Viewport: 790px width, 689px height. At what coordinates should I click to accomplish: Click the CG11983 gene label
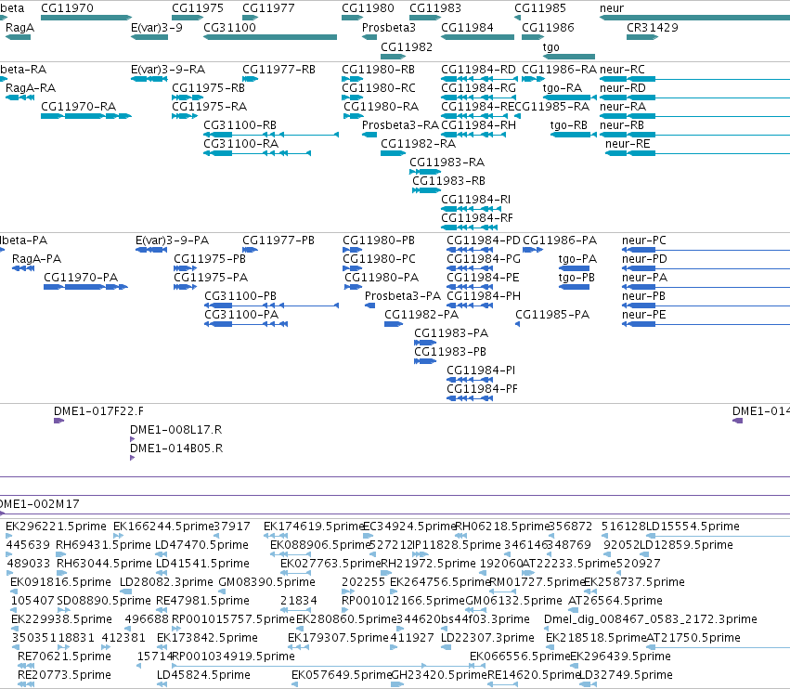click(435, 8)
